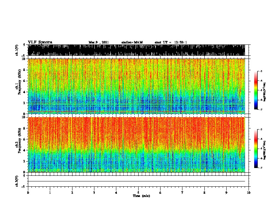This screenshot has width=280, height=216.
Task: Click time-axis tick label "2"
Action: click(x=72, y=193)
